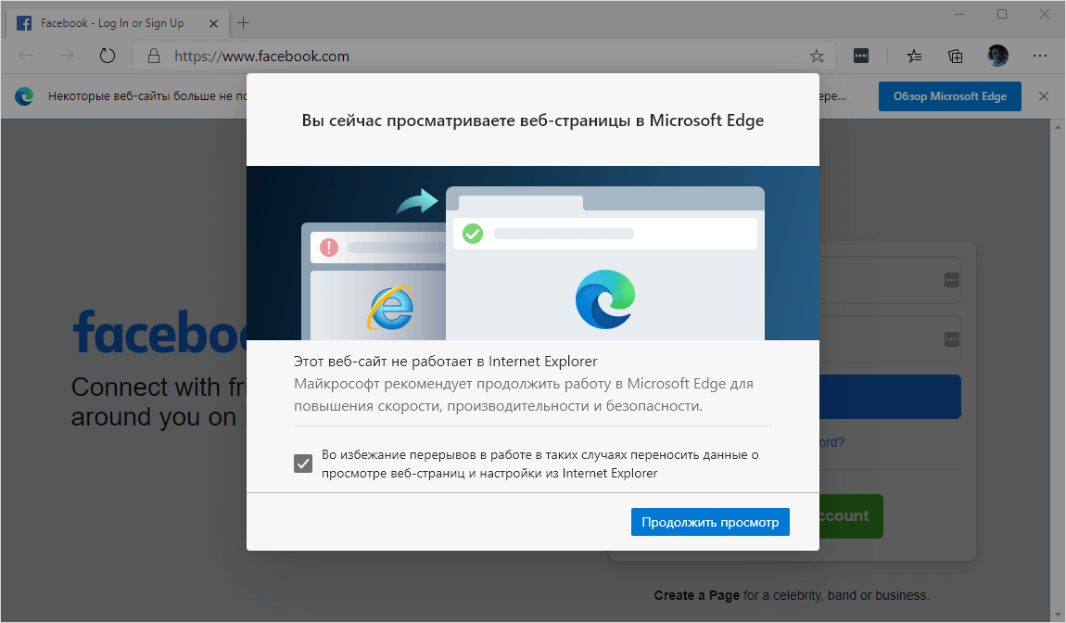
Task: Add this page to favorites
Action: point(817,56)
